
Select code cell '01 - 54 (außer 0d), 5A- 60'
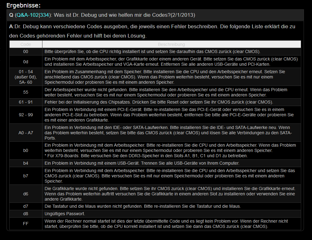click(x=26, y=77)
